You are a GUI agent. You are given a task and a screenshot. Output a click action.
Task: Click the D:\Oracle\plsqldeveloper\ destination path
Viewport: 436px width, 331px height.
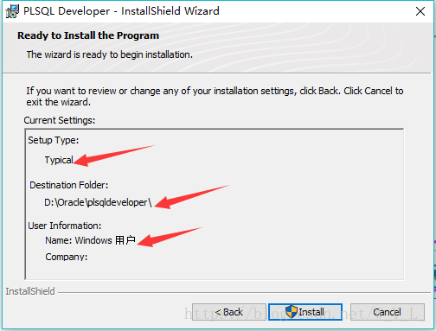pos(98,202)
